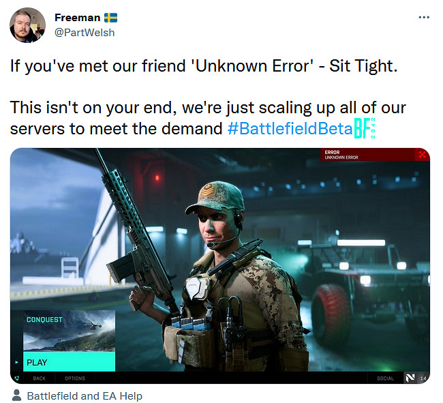Click the small arrow beside the Play button
The width and height of the screenshot is (443, 403).
pyautogui.click(x=16, y=362)
